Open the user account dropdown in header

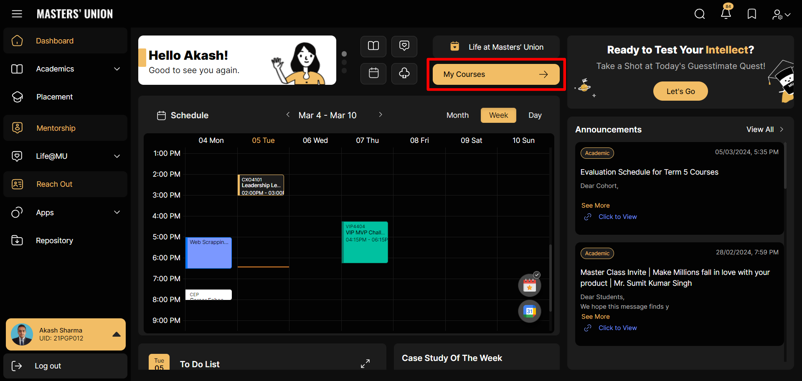pyautogui.click(x=781, y=15)
